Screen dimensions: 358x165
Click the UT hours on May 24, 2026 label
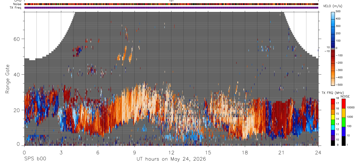171,159
